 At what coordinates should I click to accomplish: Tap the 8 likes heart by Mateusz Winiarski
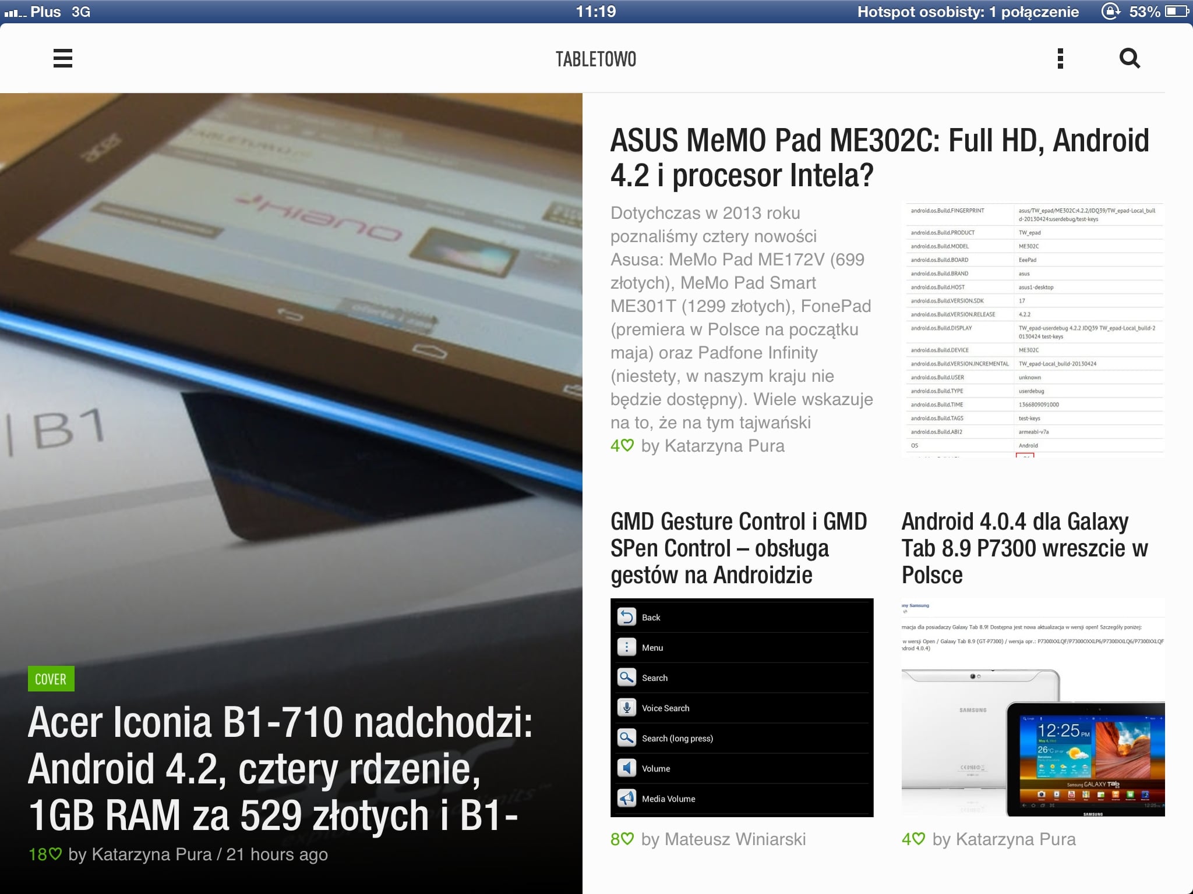click(x=622, y=839)
